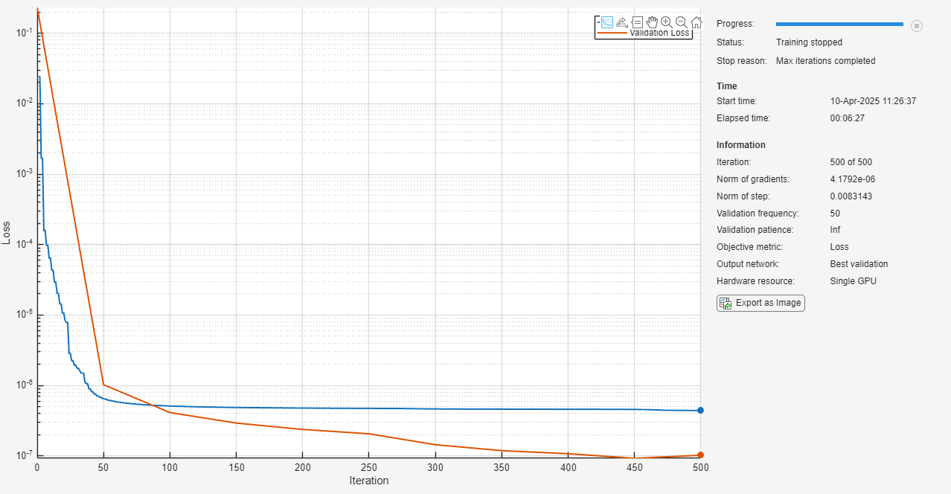This screenshot has height=494, width=951.
Task: Open the export/save-as axes toolbar menu
Action: tap(622, 22)
